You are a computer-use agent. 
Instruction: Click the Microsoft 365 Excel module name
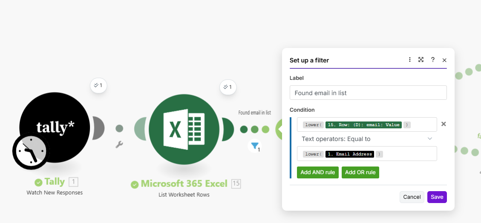pyautogui.click(x=184, y=183)
